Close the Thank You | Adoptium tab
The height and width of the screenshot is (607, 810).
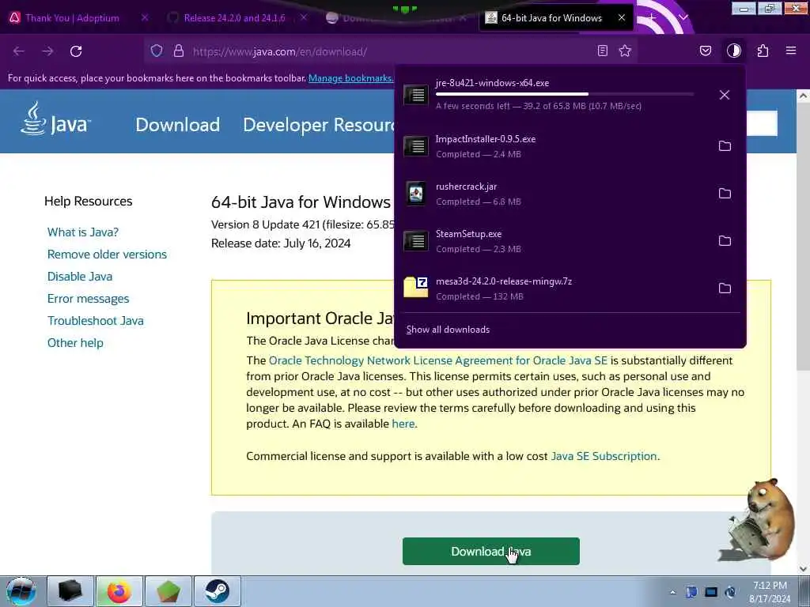point(145,17)
